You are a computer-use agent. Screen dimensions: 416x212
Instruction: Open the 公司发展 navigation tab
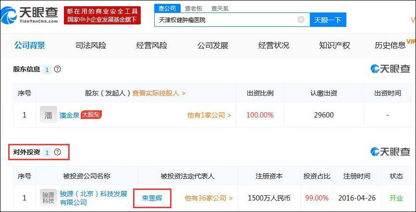tap(213, 45)
